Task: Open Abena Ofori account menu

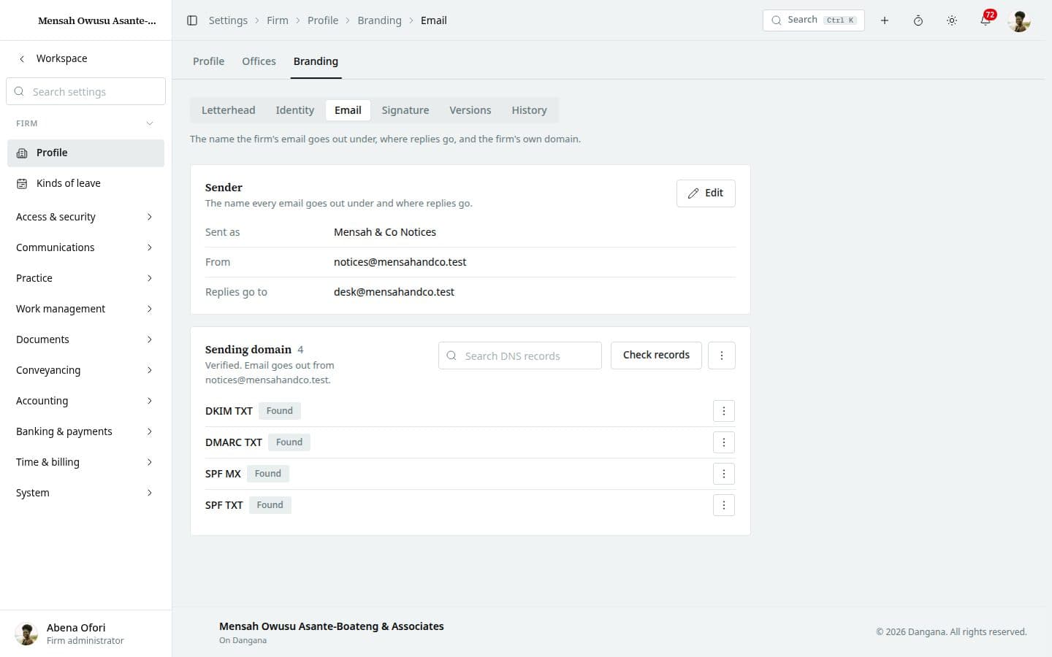Action: [x=85, y=634]
